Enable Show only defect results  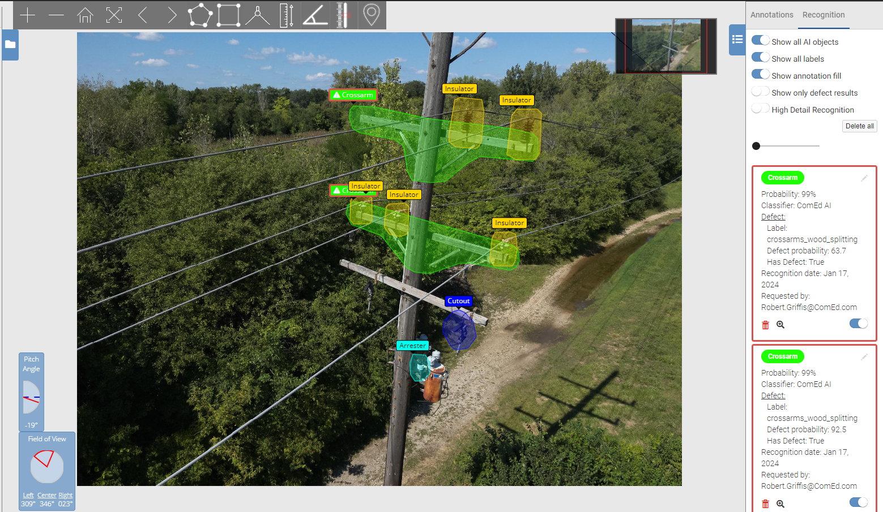coord(760,92)
